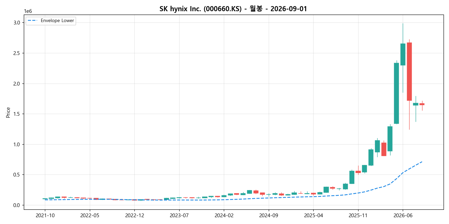Screen dimensions: 449x224
Task: Click the 0.0 y-axis tick label
Action: click(17, 205)
